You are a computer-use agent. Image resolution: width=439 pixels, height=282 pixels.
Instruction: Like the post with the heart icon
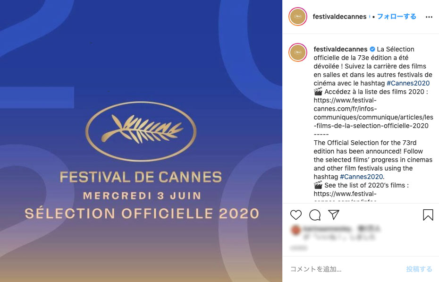pos(296,215)
